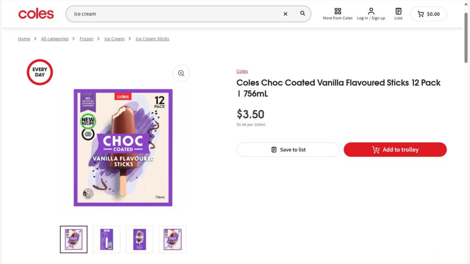470x264 pixels.
Task: Open the Lists page icon
Action: click(x=398, y=14)
